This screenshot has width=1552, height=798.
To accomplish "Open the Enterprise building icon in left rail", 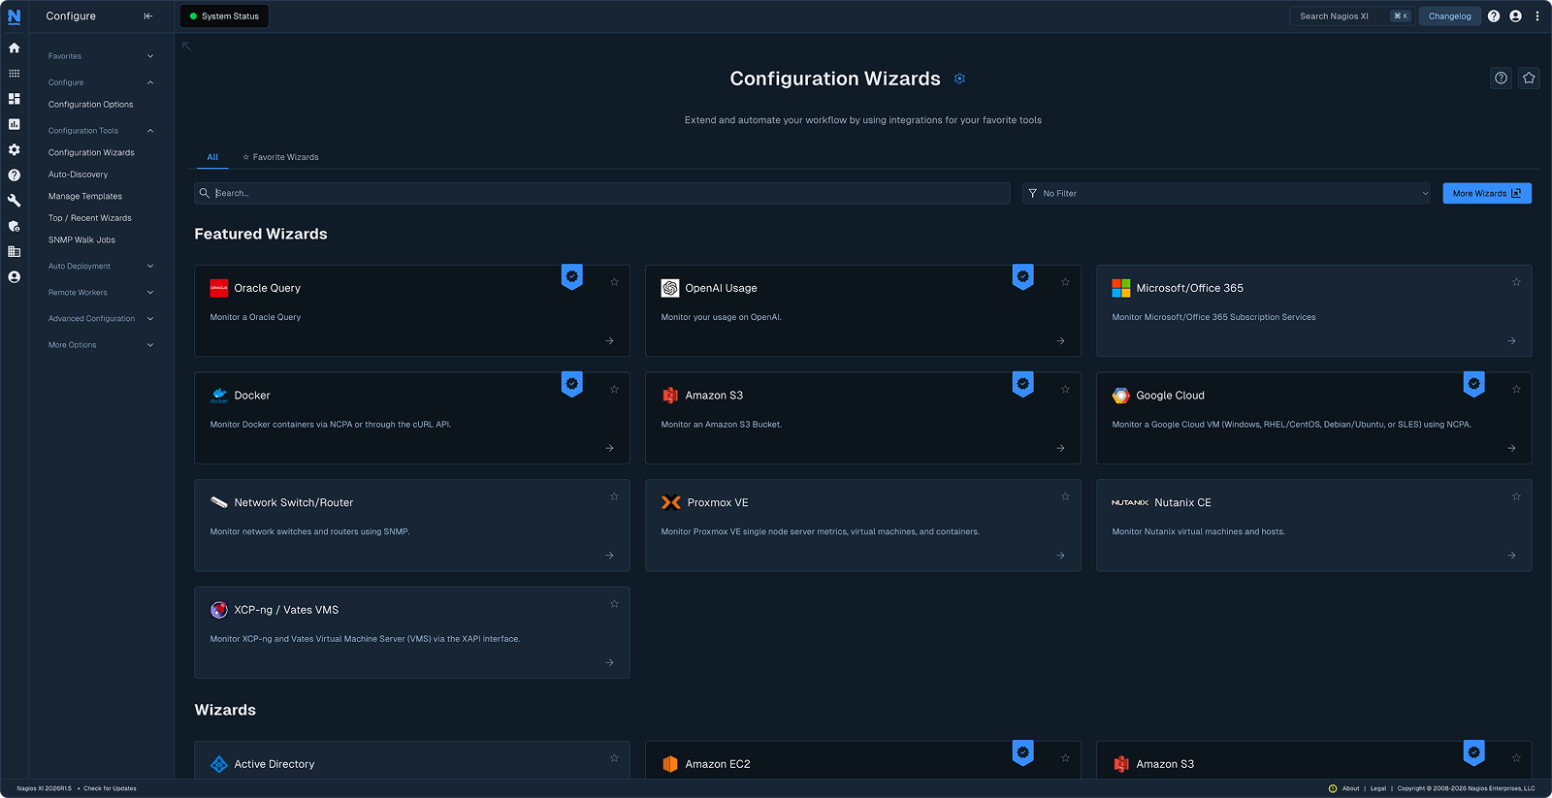I will tap(14, 251).
